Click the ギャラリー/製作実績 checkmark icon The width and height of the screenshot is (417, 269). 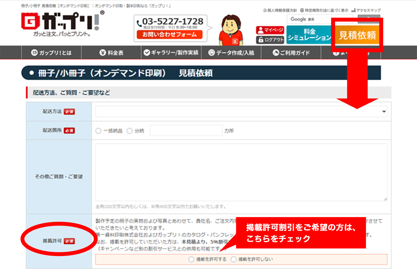[x=148, y=52]
